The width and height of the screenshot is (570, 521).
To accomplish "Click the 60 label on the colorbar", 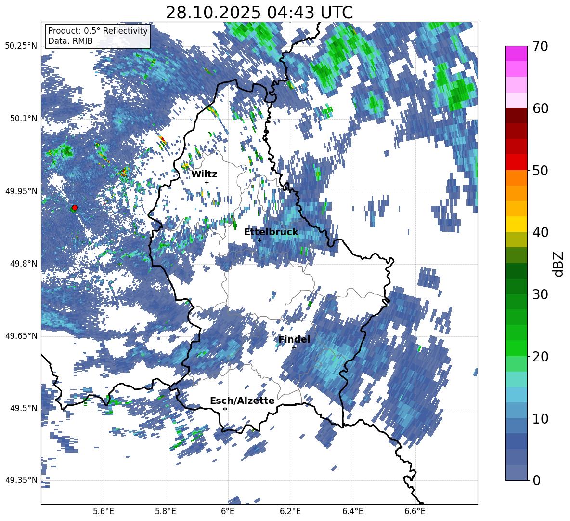I will click(540, 108).
